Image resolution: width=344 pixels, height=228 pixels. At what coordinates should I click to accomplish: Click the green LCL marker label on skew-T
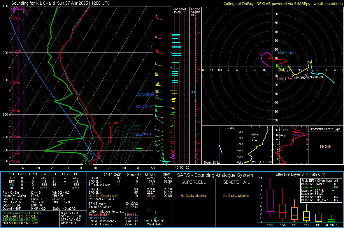(x=139, y=151)
